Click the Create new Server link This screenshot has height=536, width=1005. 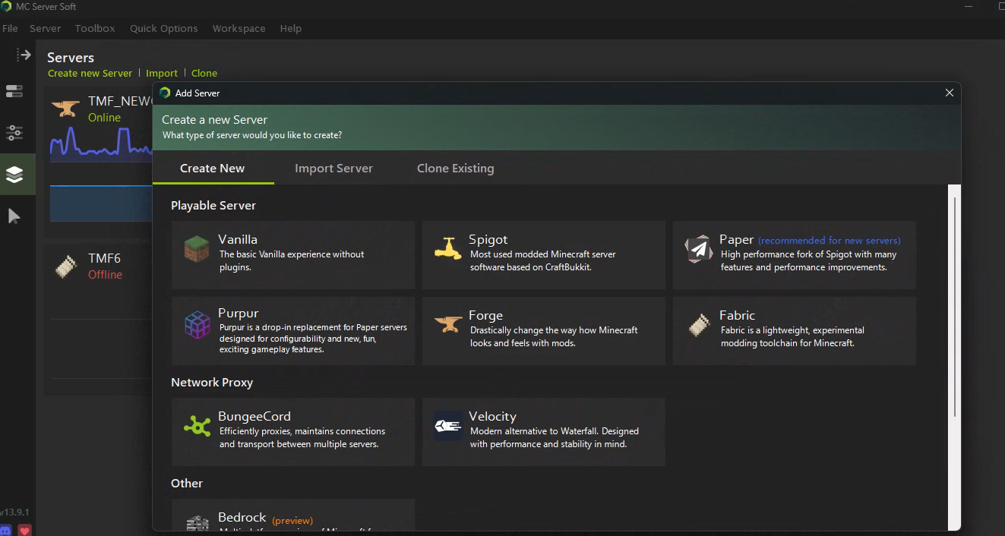[x=90, y=73]
